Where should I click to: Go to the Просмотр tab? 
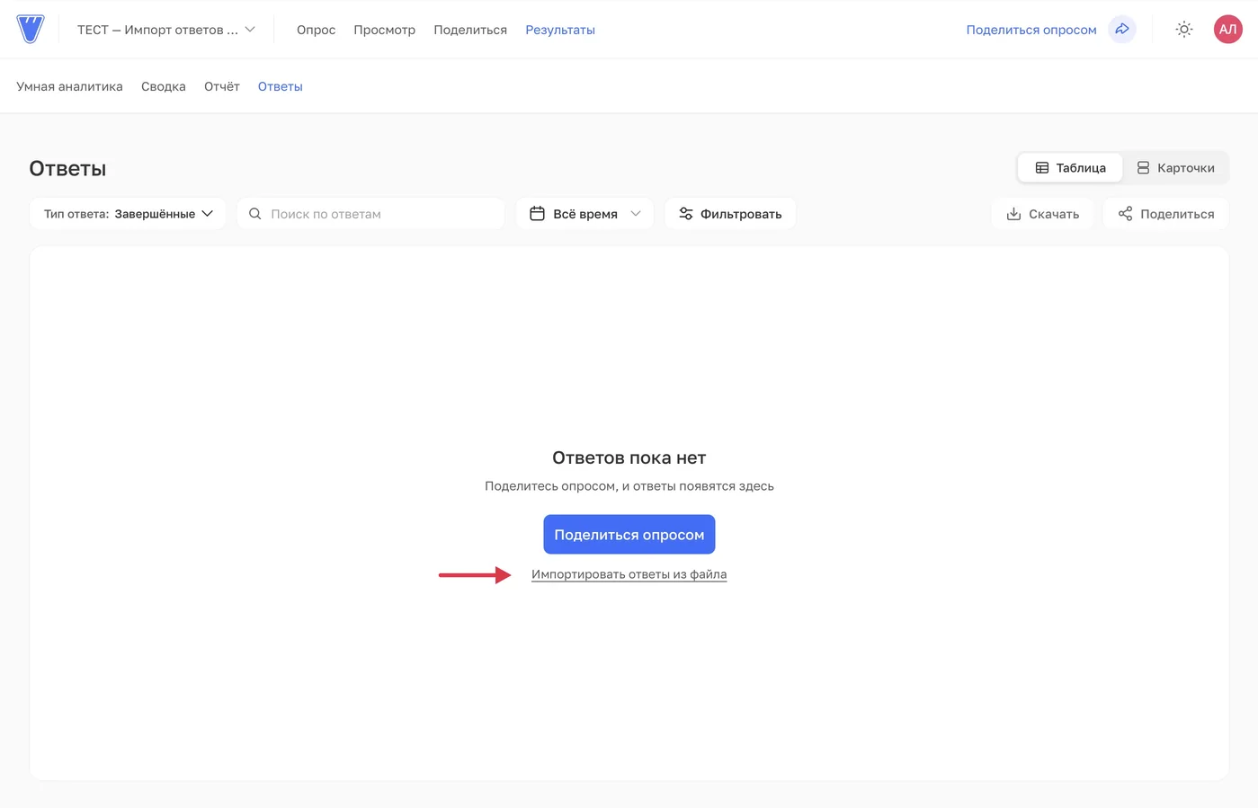pyautogui.click(x=384, y=30)
